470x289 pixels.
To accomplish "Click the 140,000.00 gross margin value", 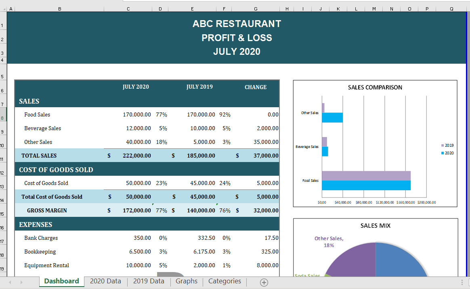I will point(201,211).
